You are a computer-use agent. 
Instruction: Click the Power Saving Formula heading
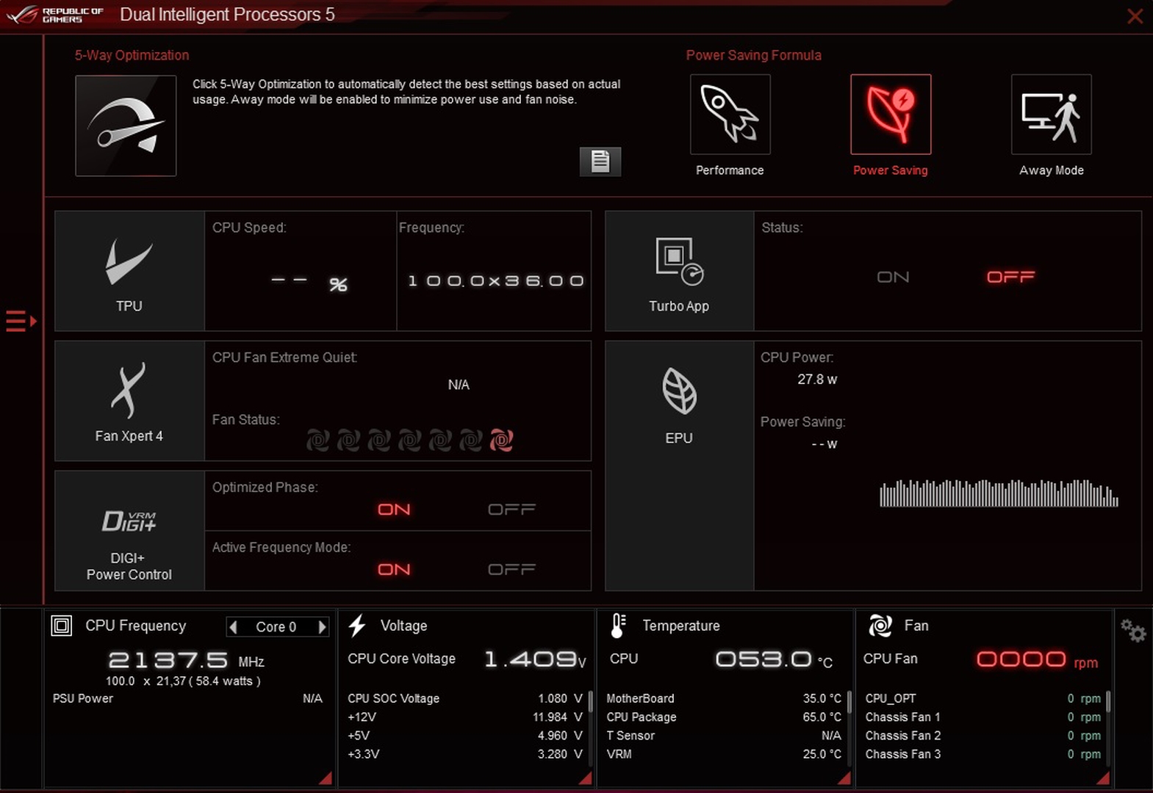(x=753, y=55)
